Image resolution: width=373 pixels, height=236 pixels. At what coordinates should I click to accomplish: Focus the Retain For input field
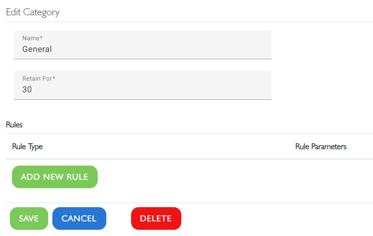[143, 85]
